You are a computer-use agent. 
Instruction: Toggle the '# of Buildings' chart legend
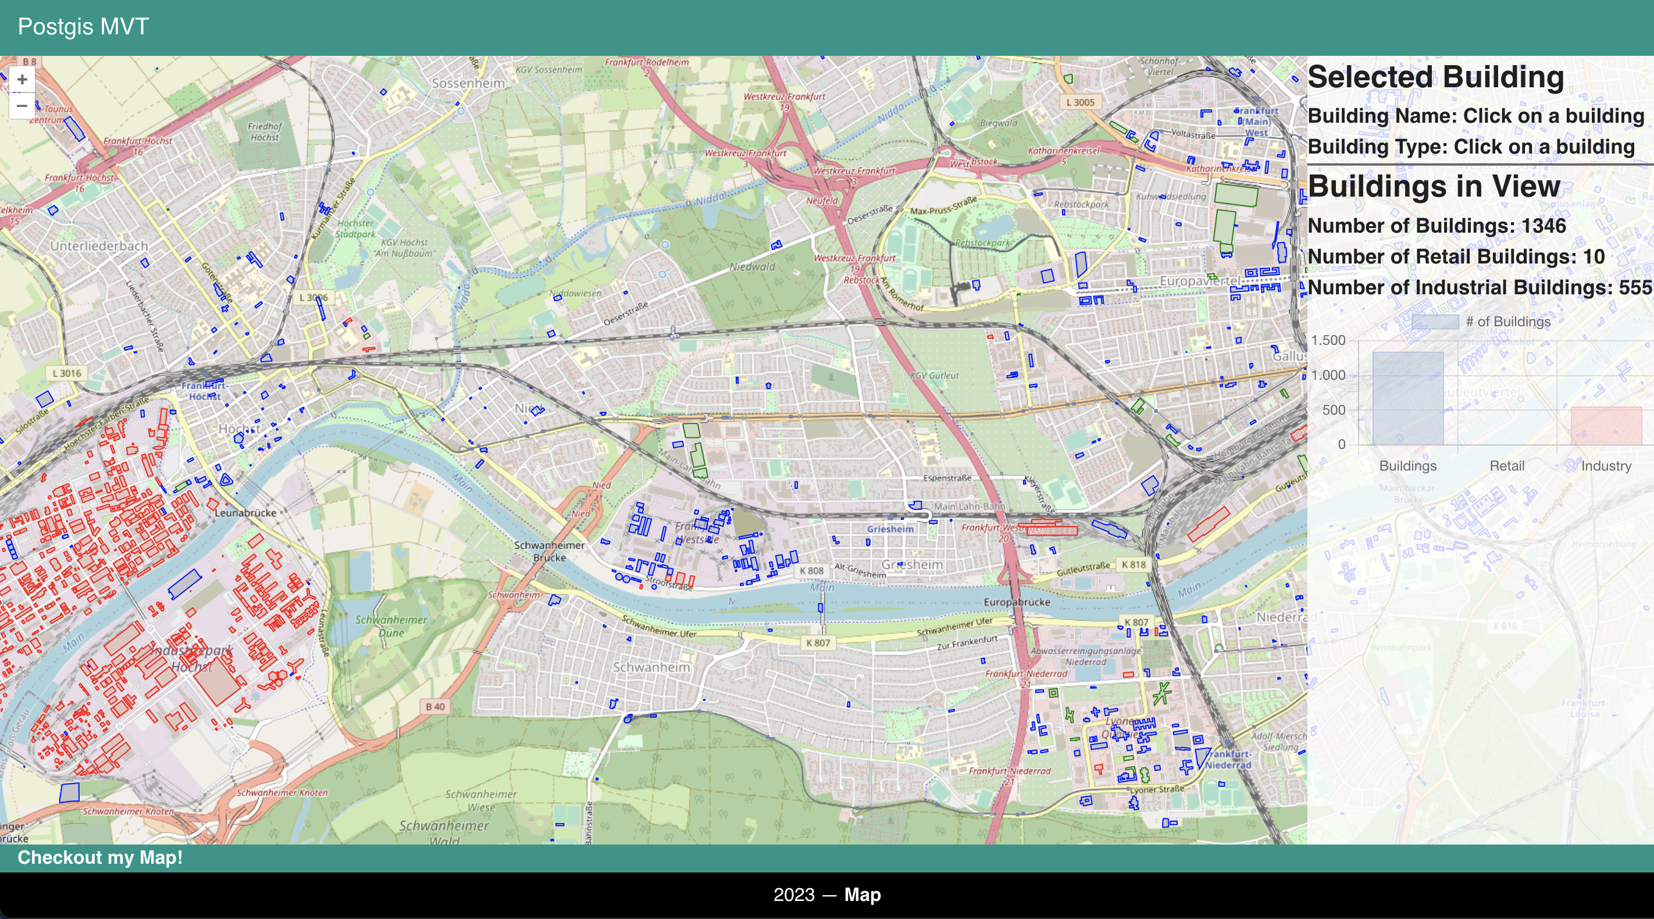click(x=1507, y=322)
